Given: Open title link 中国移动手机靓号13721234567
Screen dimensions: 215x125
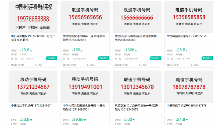Looking at the screenshot, I should pos(31,106).
